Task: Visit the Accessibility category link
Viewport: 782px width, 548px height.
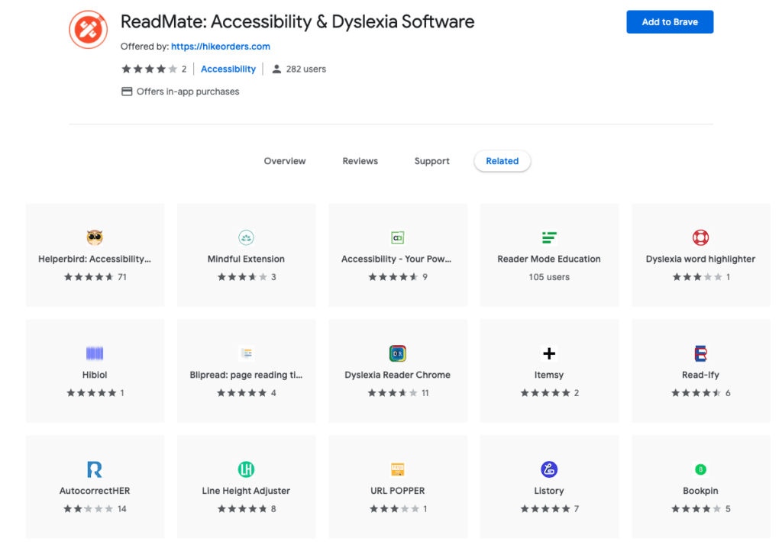Action: pyautogui.click(x=228, y=69)
